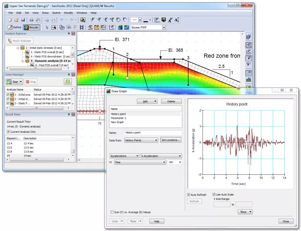Open the 'Data from' History Points dropdown
This screenshot has width=301, height=231.
point(141,141)
